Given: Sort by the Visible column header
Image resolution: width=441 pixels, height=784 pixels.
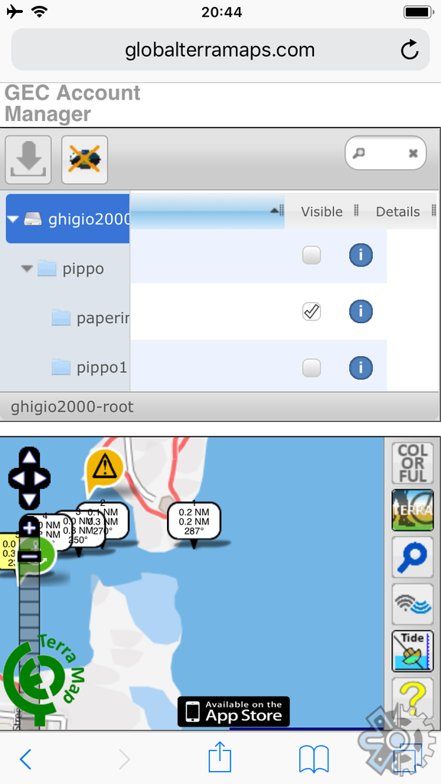Looking at the screenshot, I should [322, 211].
